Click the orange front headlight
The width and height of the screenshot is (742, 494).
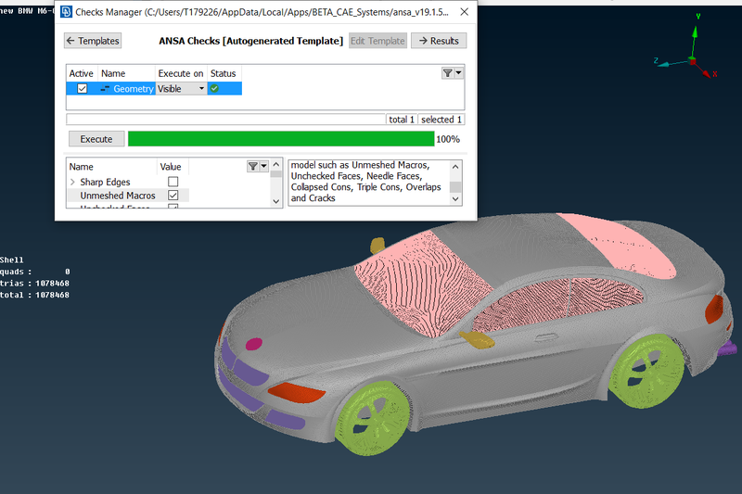tap(297, 393)
